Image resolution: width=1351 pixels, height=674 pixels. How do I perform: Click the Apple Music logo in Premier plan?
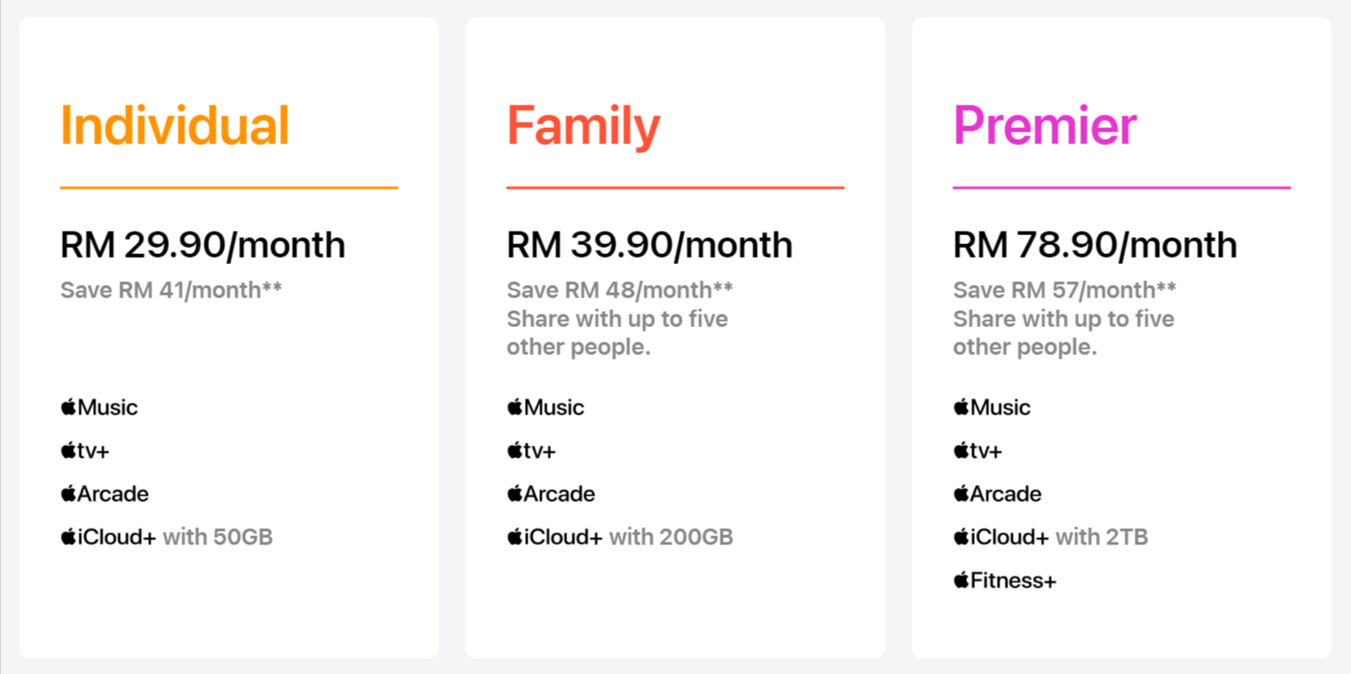point(992,407)
